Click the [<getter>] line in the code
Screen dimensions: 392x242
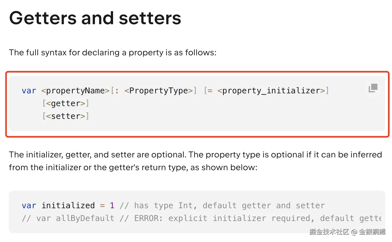click(66, 103)
